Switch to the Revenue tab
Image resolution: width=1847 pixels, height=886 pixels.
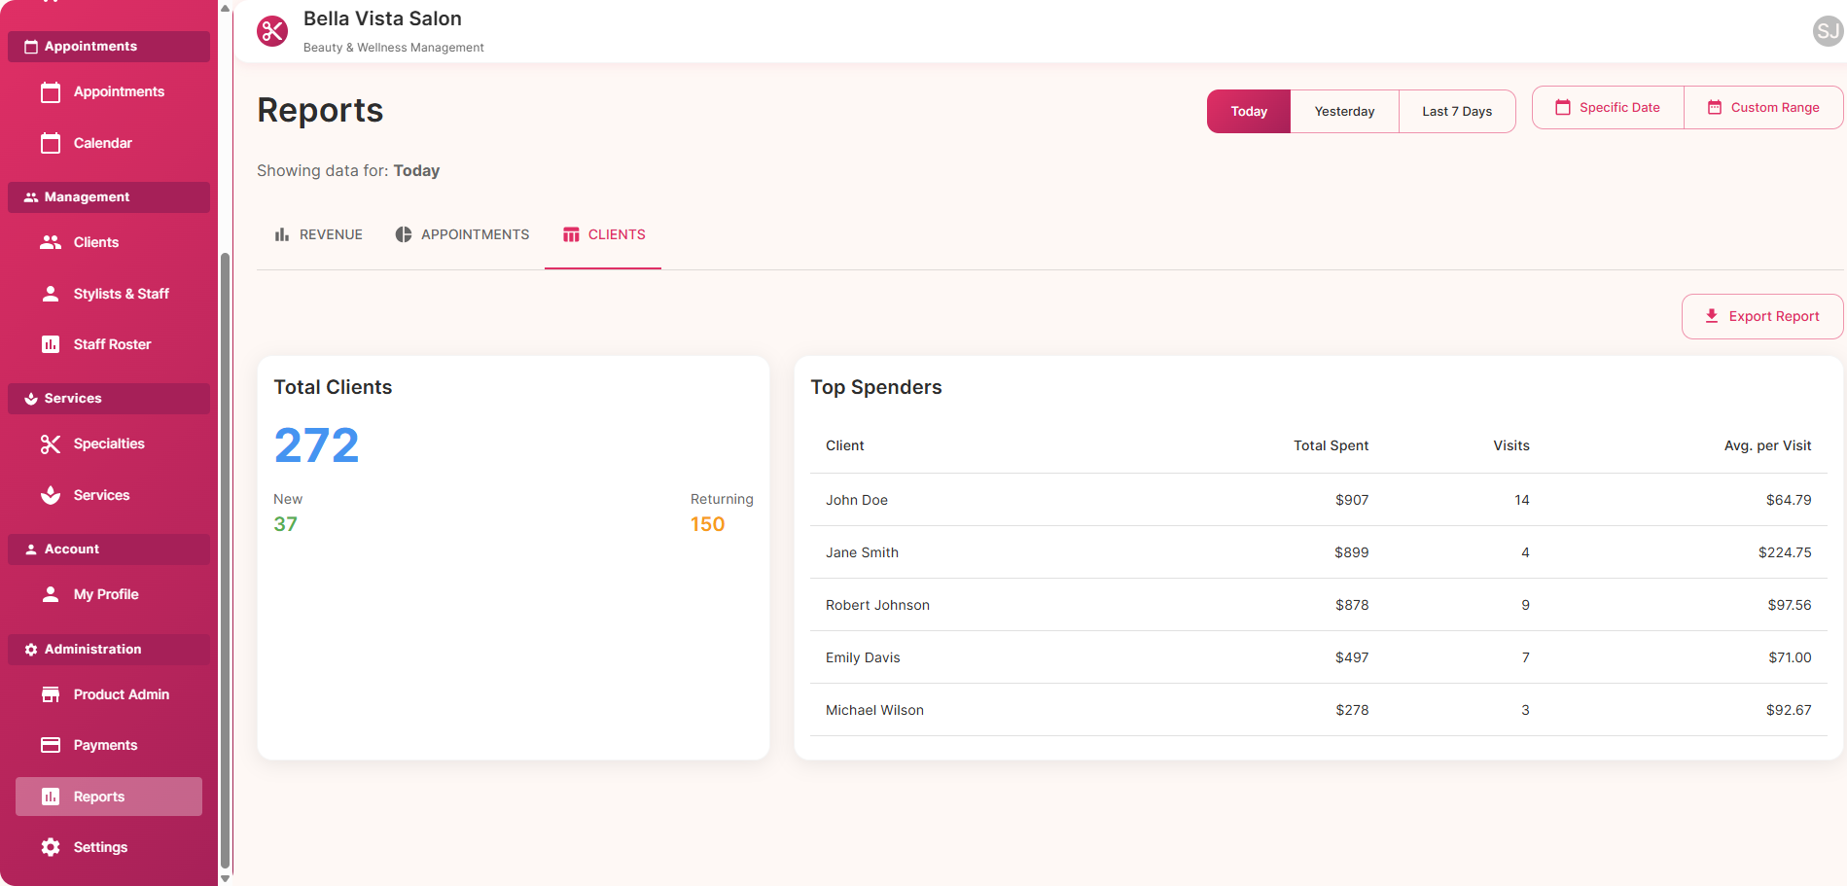coord(318,234)
